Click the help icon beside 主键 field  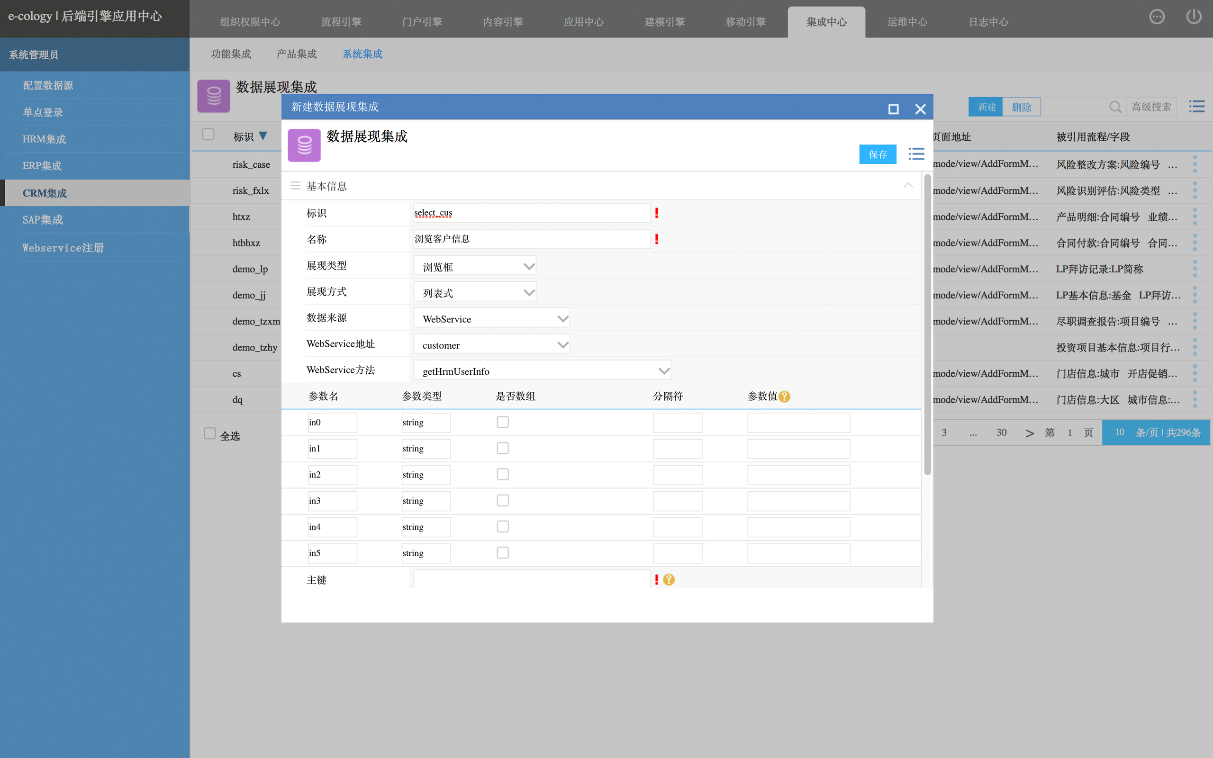669,580
